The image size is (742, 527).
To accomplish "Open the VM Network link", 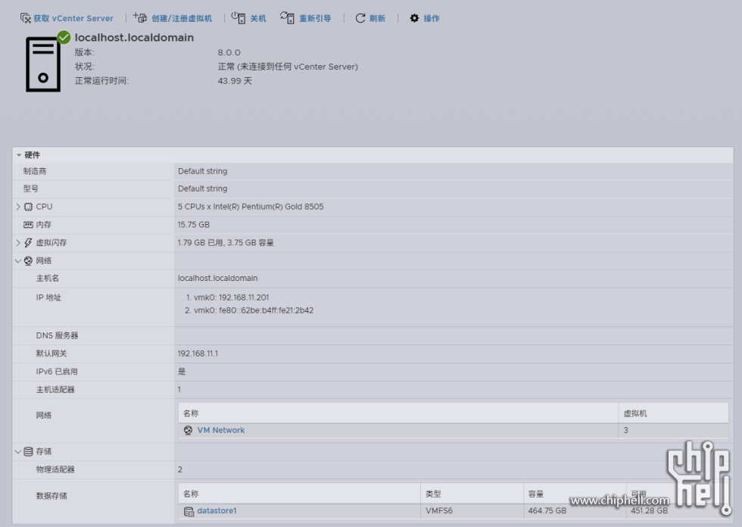I will click(221, 430).
